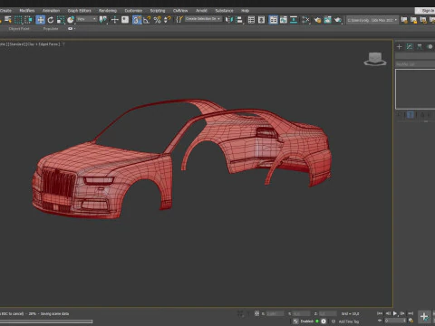Open the Scene Explorer toggle
The image size is (435, 326).
251,20
